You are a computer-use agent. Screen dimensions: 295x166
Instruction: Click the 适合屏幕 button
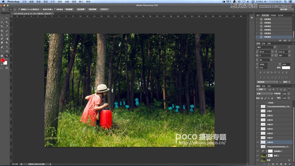tap(81, 9)
